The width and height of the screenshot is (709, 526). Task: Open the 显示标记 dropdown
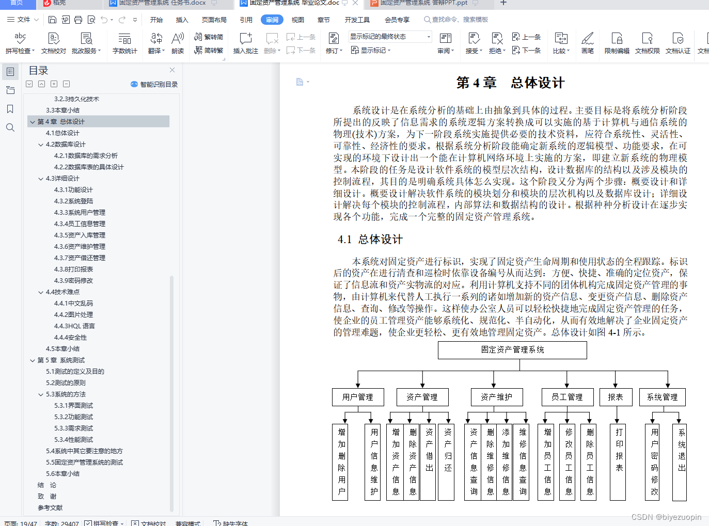(x=371, y=51)
